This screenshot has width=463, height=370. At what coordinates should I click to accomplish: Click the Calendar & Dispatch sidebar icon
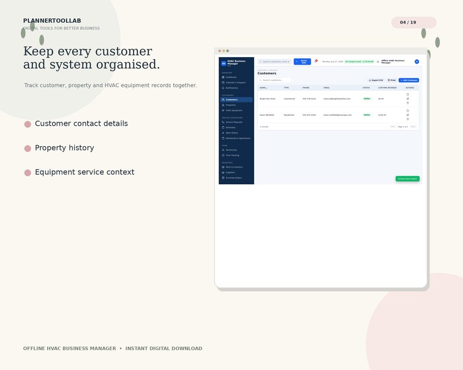coord(223,82)
